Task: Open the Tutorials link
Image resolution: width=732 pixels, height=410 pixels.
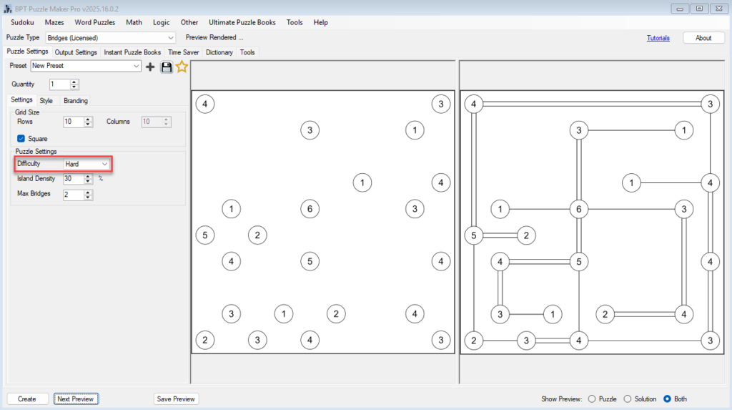Action: coord(658,38)
